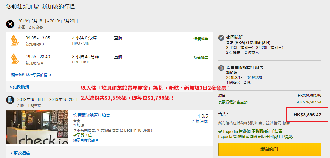Click the 來回航班 summary heading
This screenshot has width=330, height=158.
pyautogui.click(x=235, y=38)
